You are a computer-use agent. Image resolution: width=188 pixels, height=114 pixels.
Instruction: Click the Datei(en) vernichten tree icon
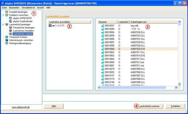click(7, 15)
